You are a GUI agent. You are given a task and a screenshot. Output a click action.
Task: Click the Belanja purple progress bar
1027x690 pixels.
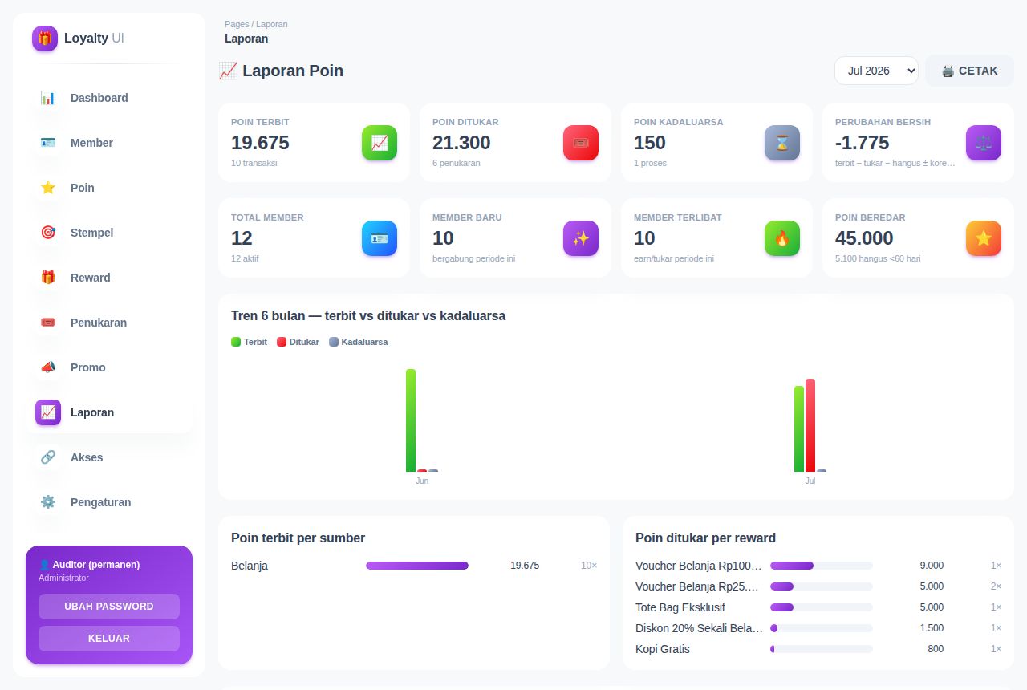coord(417,566)
